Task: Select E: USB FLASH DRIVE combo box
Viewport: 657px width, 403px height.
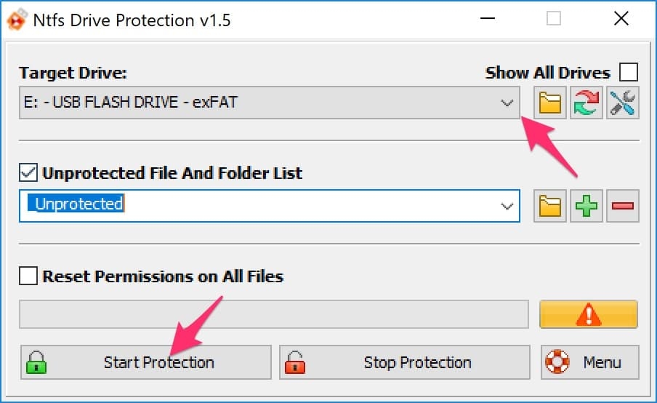Action: [x=270, y=103]
